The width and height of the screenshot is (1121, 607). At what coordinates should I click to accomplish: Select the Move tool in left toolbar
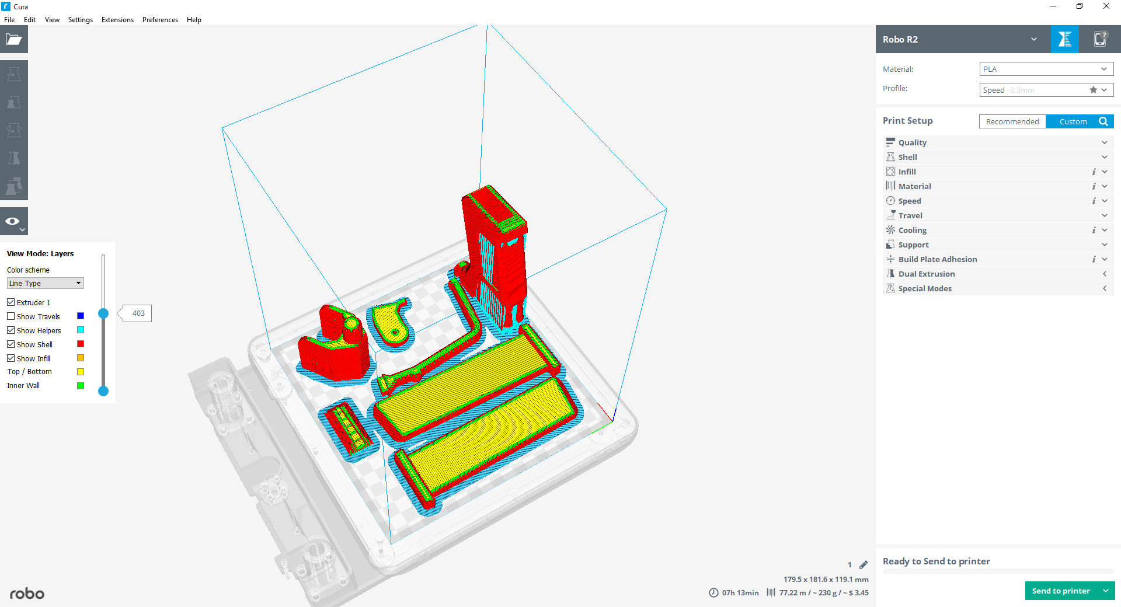14,74
